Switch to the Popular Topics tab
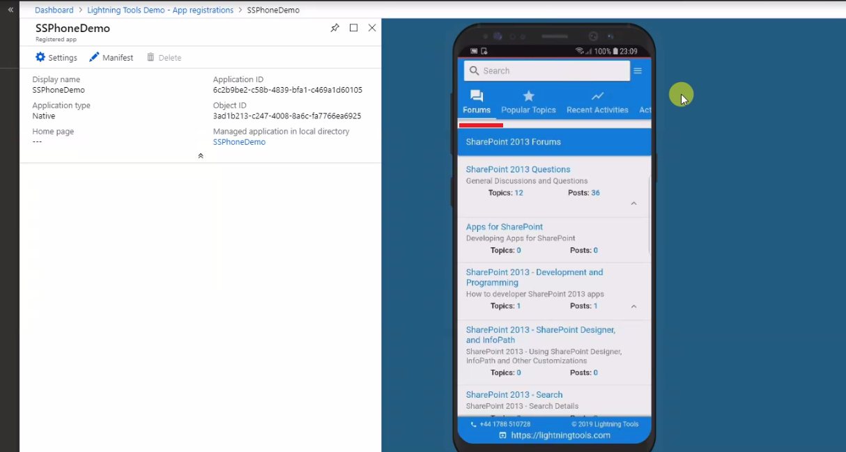 (528, 102)
